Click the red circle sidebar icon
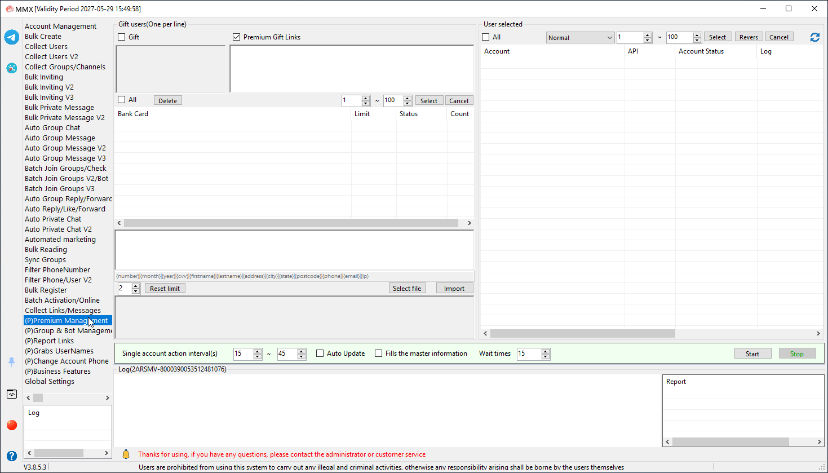The image size is (828, 473). click(x=12, y=425)
